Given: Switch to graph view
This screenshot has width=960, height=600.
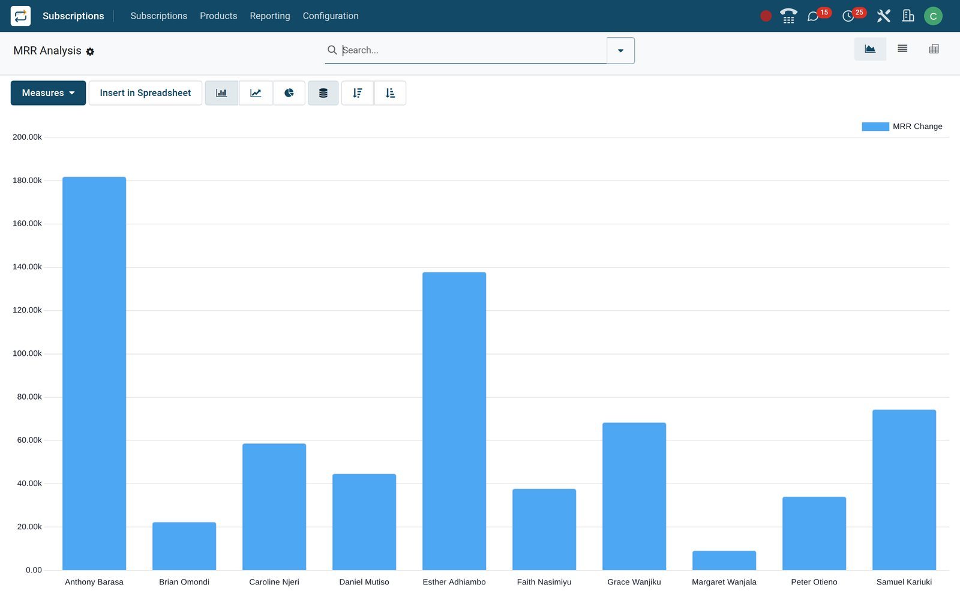Looking at the screenshot, I should pyautogui.click(x=870, y=49).
